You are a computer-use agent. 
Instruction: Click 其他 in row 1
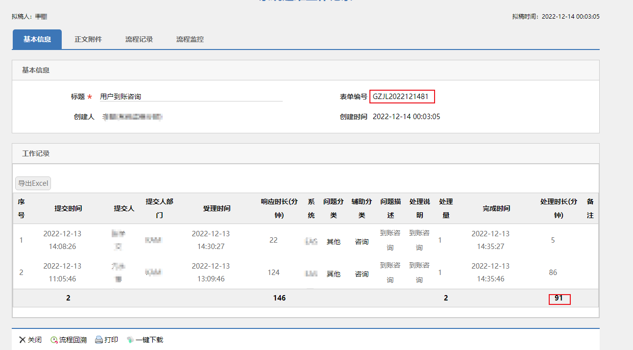(334, 242)
